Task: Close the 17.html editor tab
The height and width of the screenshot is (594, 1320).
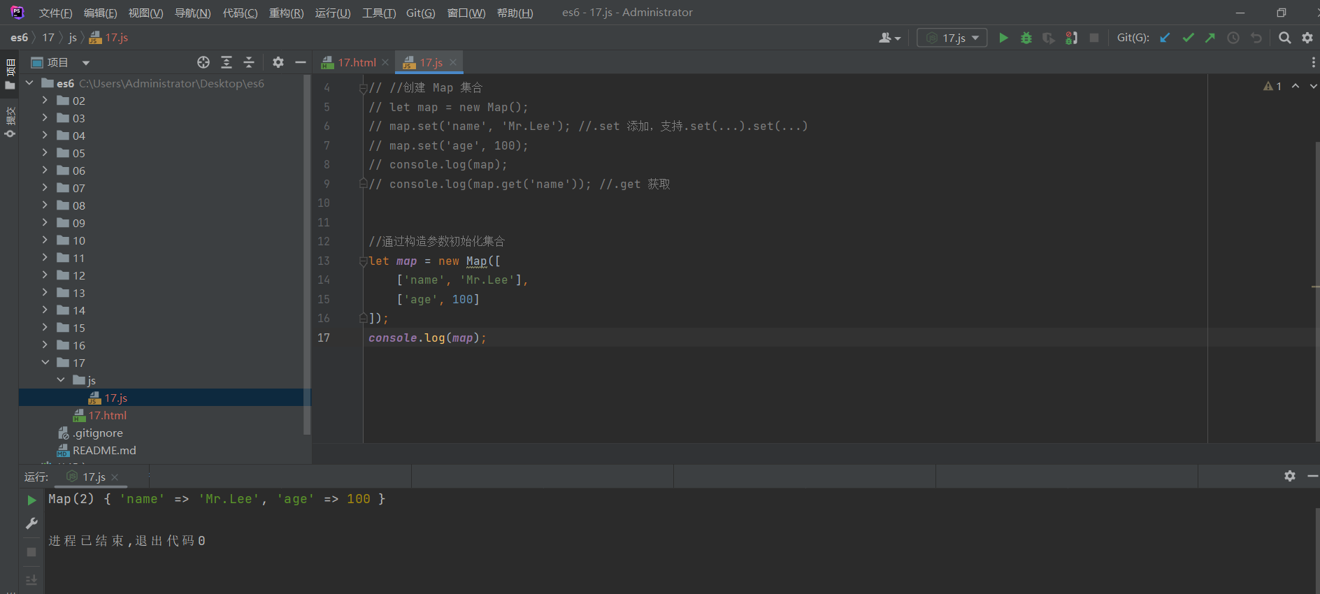Action: click(x=385, y=62)
